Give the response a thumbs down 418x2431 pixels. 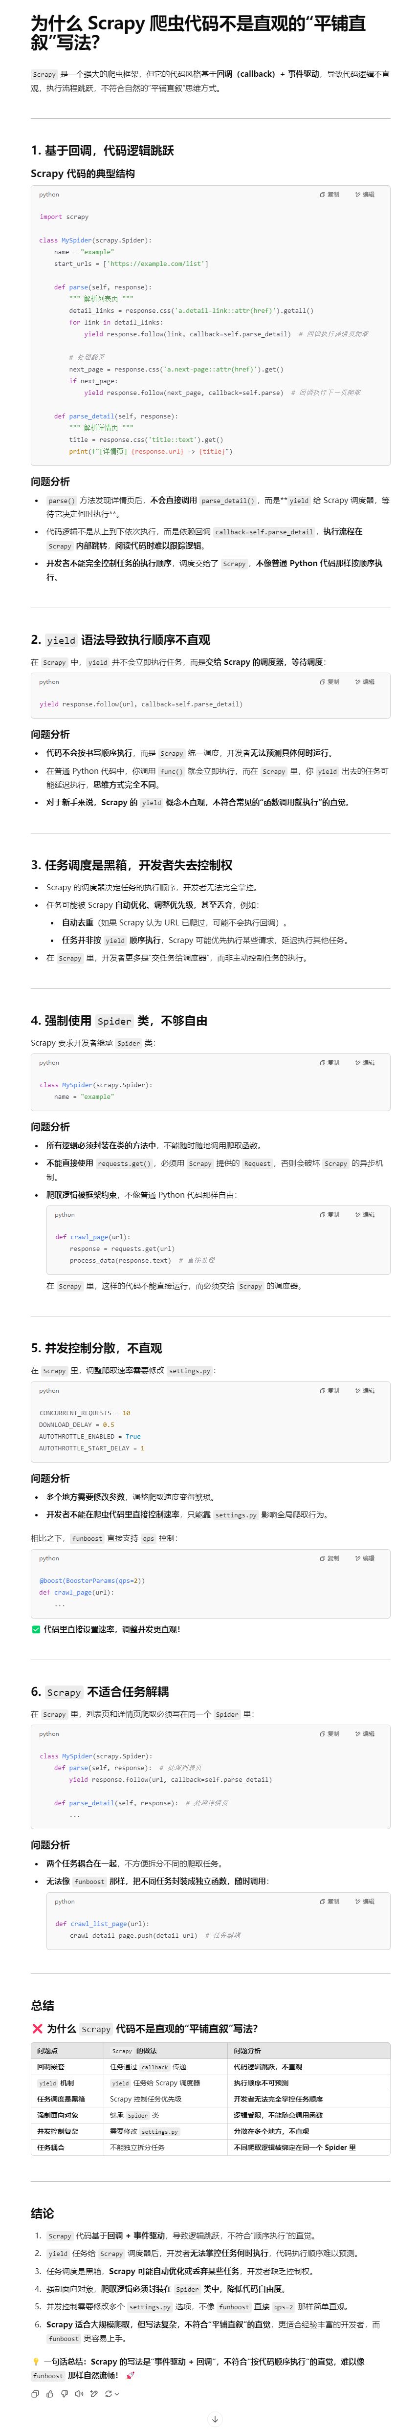[64, 2393]
